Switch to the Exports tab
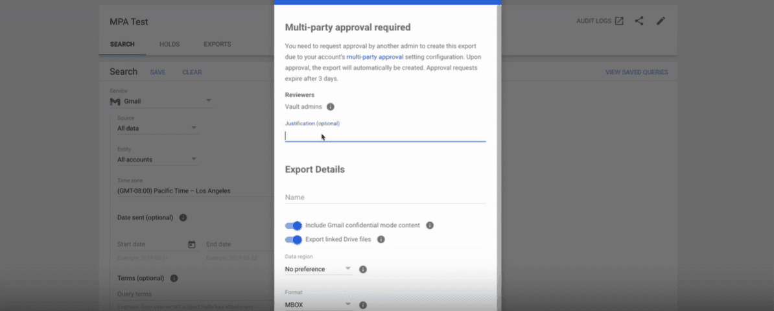 coord(217,44)
